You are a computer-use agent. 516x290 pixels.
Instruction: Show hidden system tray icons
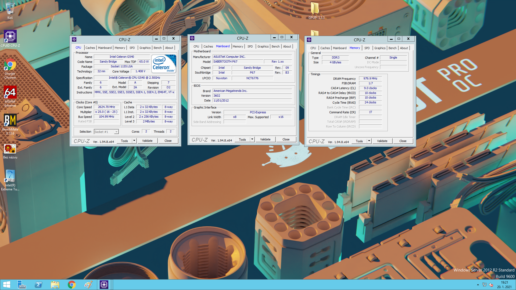[x=478, y=285]
